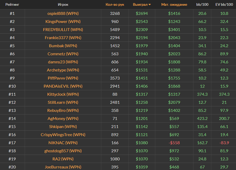Select player Bumbak (WPN)

[63, 46]
